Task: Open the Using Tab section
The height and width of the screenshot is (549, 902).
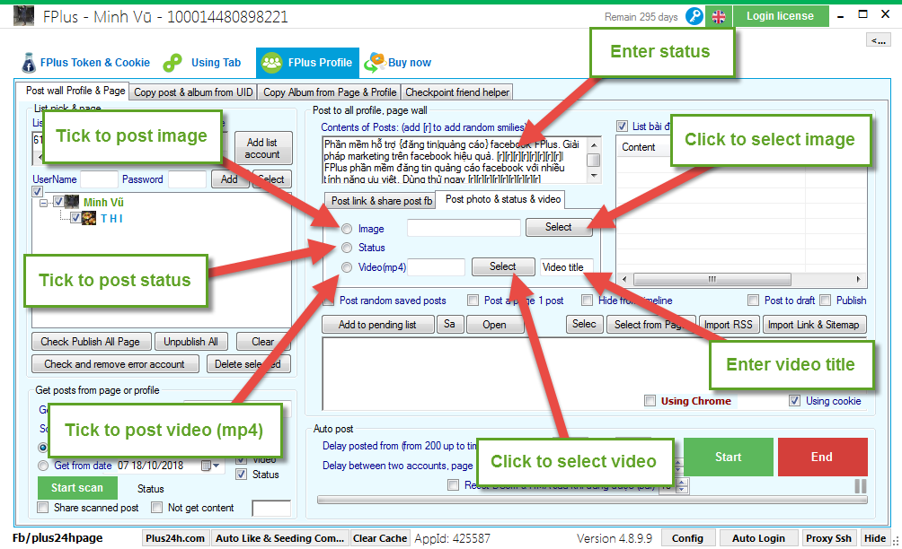Action: click(x=202, y=63)
